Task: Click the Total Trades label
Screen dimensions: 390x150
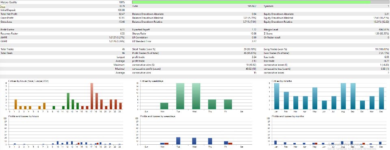Action: [x=7, y=49]
